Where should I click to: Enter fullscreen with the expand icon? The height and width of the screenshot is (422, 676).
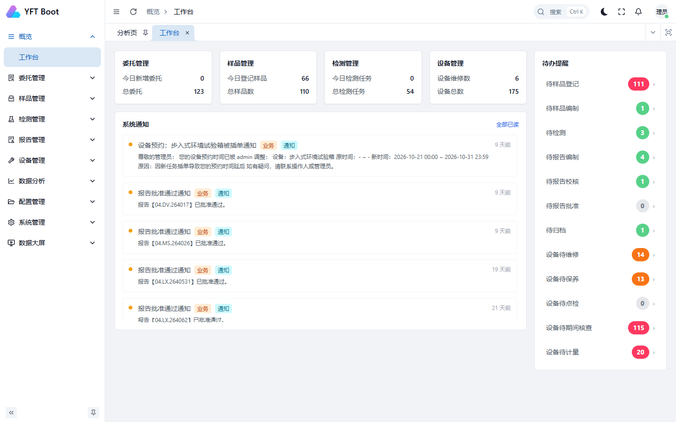pyautogui.click(x=622, y=12)
